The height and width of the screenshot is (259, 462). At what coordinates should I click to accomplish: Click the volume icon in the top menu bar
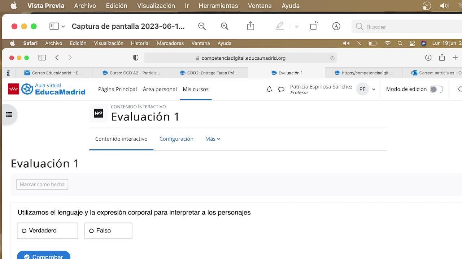click(444, 6)
